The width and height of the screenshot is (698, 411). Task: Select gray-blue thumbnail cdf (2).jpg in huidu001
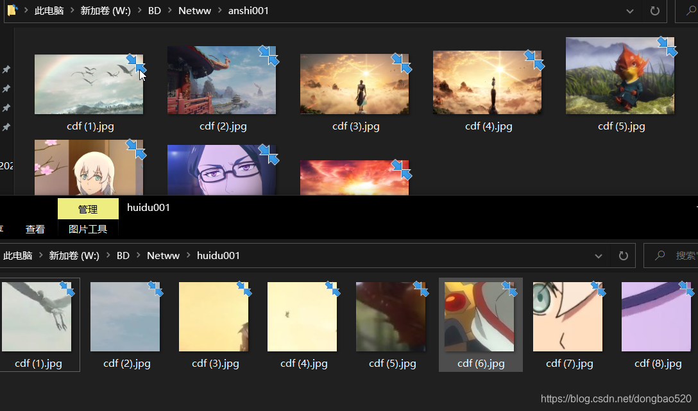125,317
